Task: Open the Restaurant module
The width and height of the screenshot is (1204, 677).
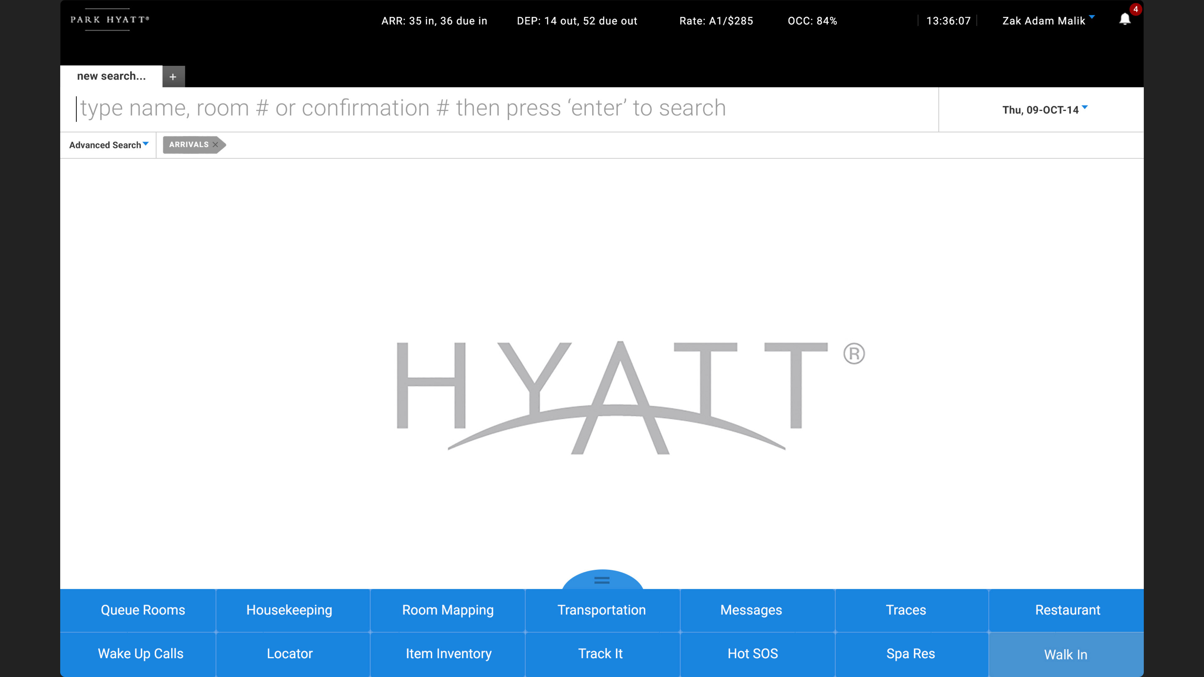Action: [x=1067, y=610]
